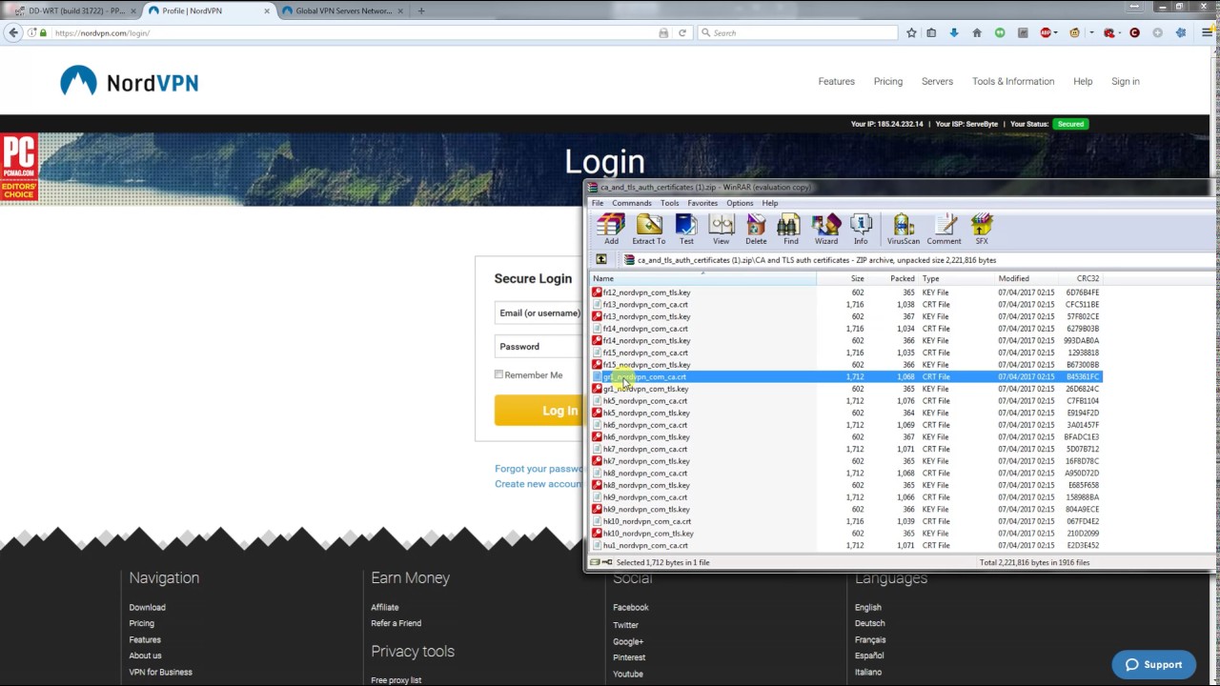Click the Forgot your password link
1220x686 pixels.
(539, 468)
